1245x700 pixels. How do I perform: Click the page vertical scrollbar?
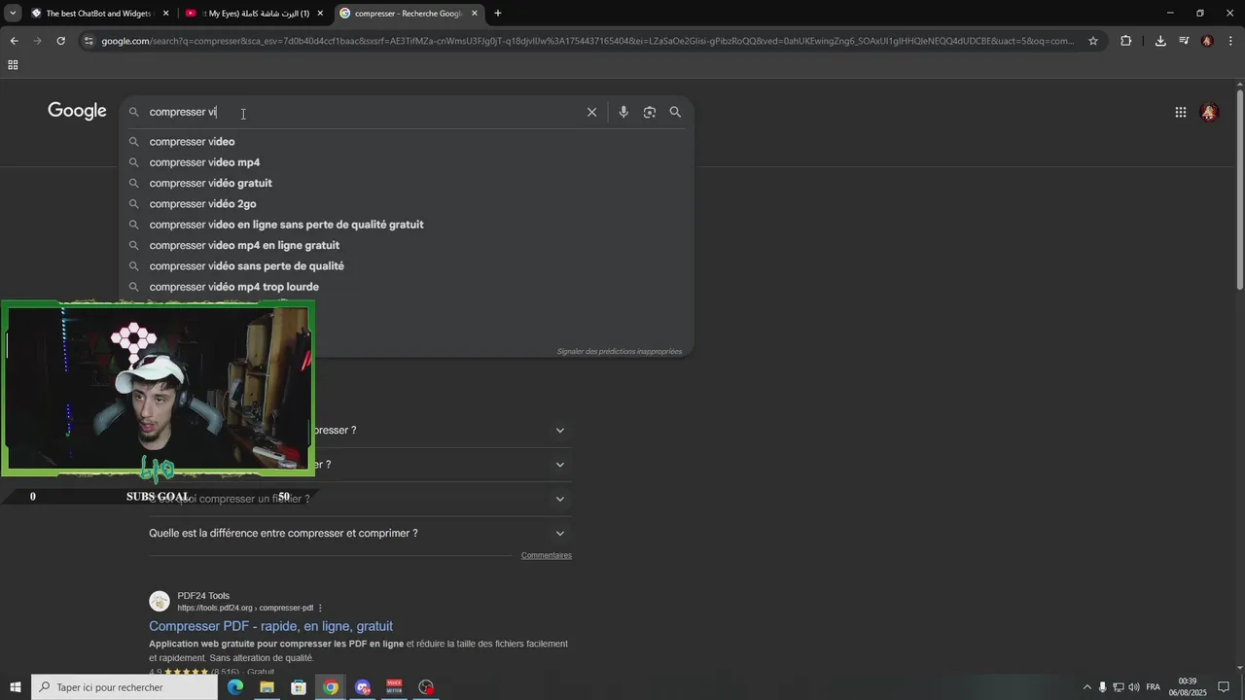point(1239,190)
